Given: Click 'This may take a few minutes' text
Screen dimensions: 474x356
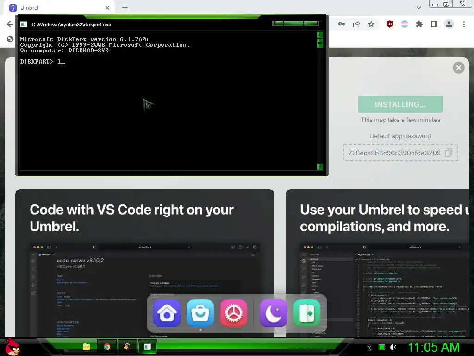Looking at the screenshot, I should pyautogui.click(x=400, y=120).
